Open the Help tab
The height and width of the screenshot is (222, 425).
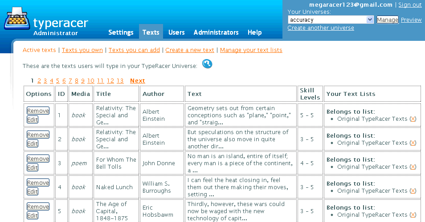click(254, 32)
